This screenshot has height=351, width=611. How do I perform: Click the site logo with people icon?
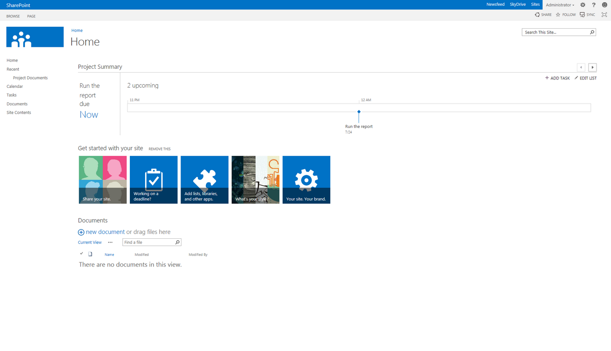pyautogui.click(x=35, y=37)
